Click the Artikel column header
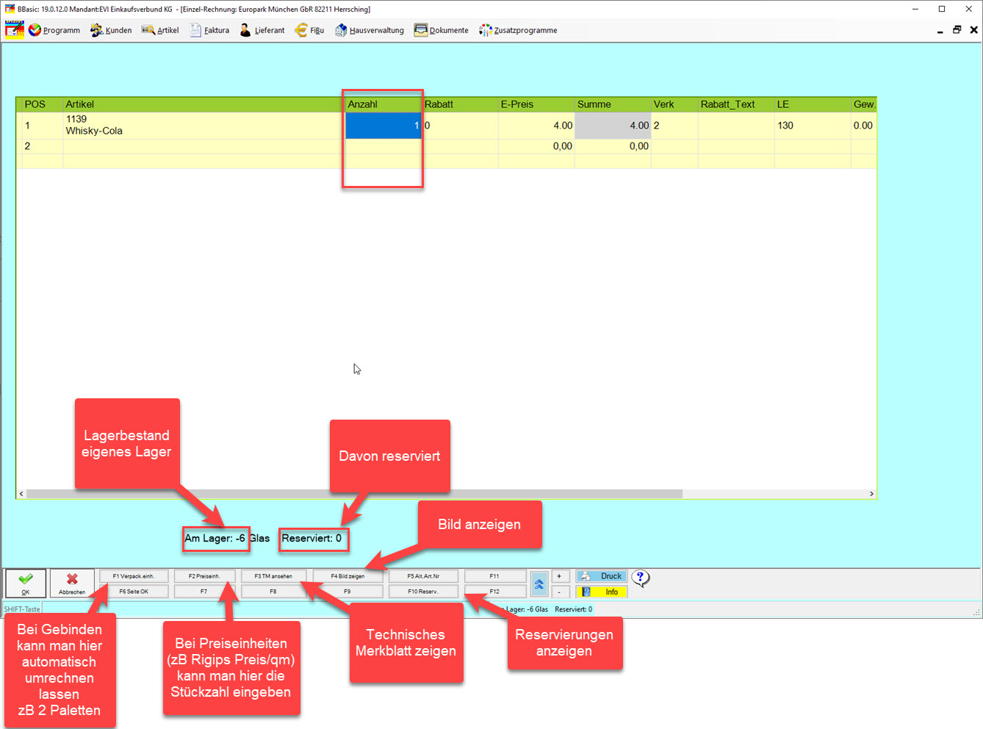 (204, 104)
